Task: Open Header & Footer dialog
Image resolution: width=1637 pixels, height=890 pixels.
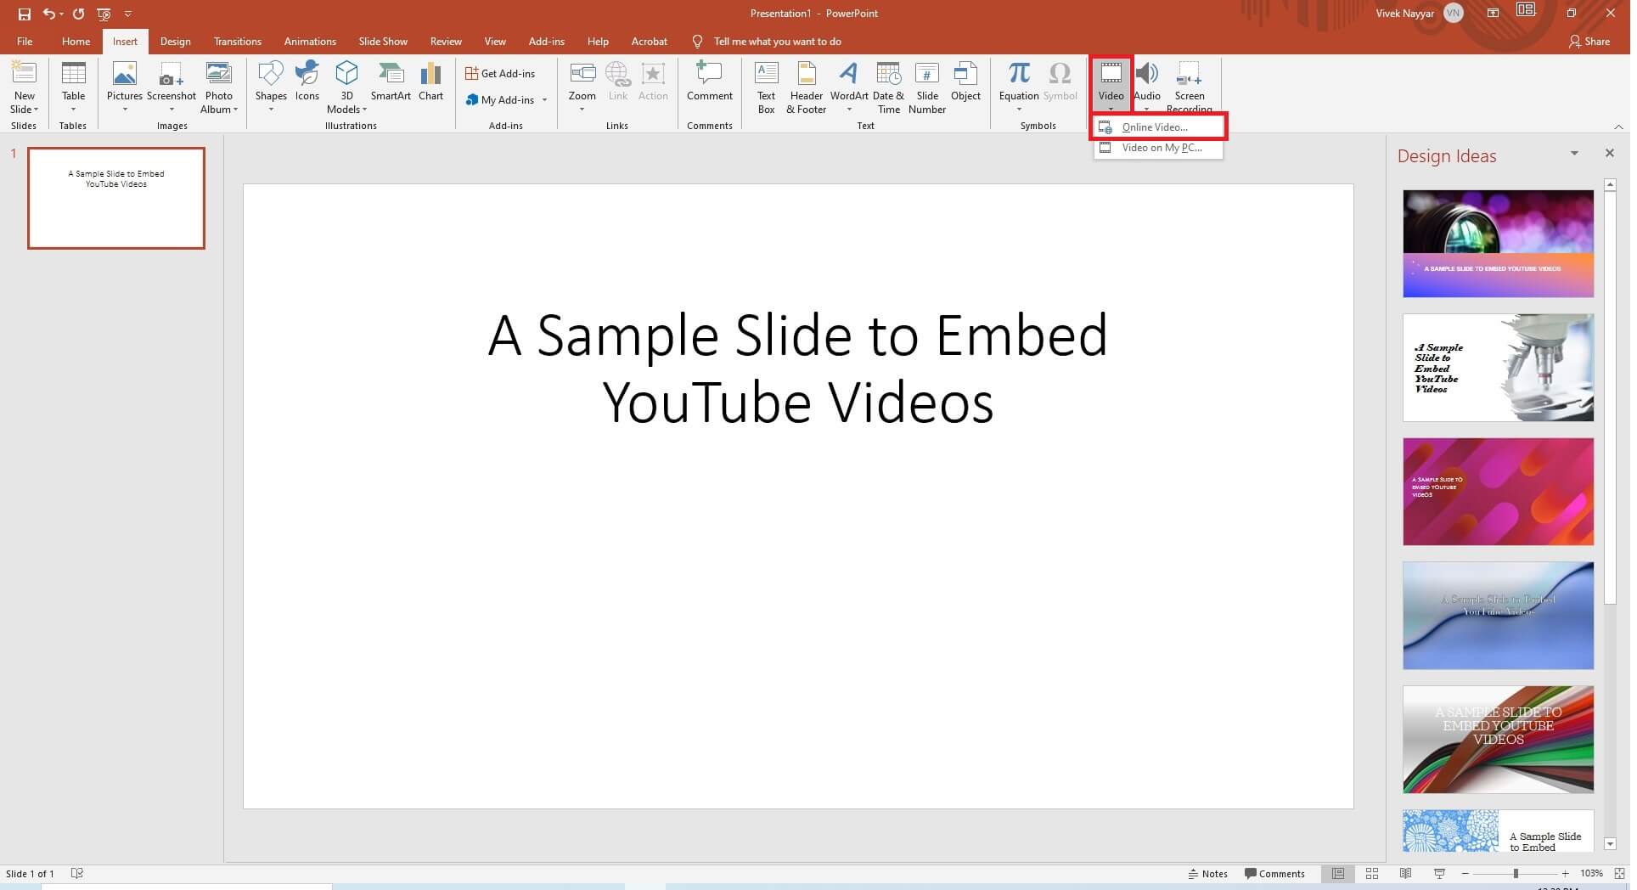Action: coord(807,87)
